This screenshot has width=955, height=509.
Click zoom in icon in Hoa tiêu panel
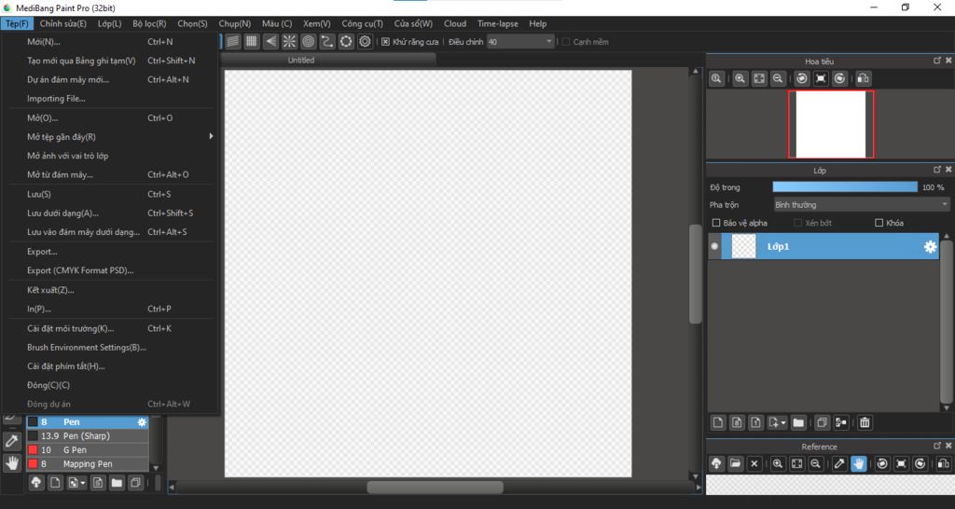(740, 78)
